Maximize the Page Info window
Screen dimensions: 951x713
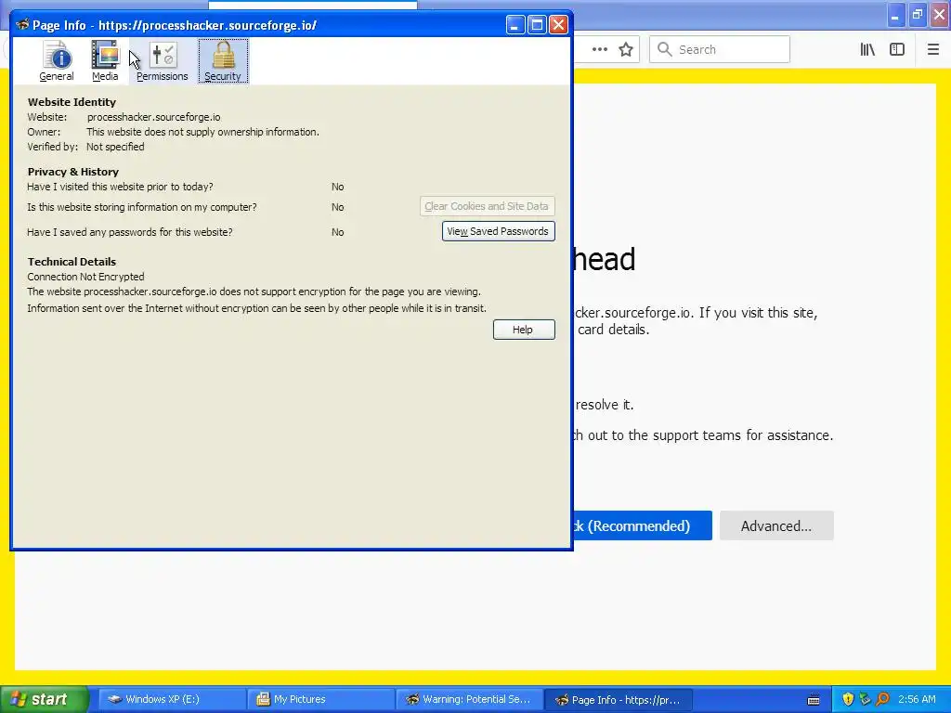[x=537, y=25]
